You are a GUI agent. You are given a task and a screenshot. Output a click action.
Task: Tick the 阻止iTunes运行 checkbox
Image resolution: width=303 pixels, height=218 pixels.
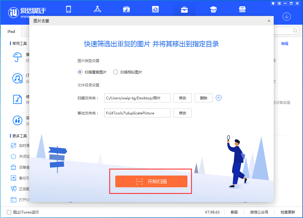pyautogui.click(x=9, y=212)
